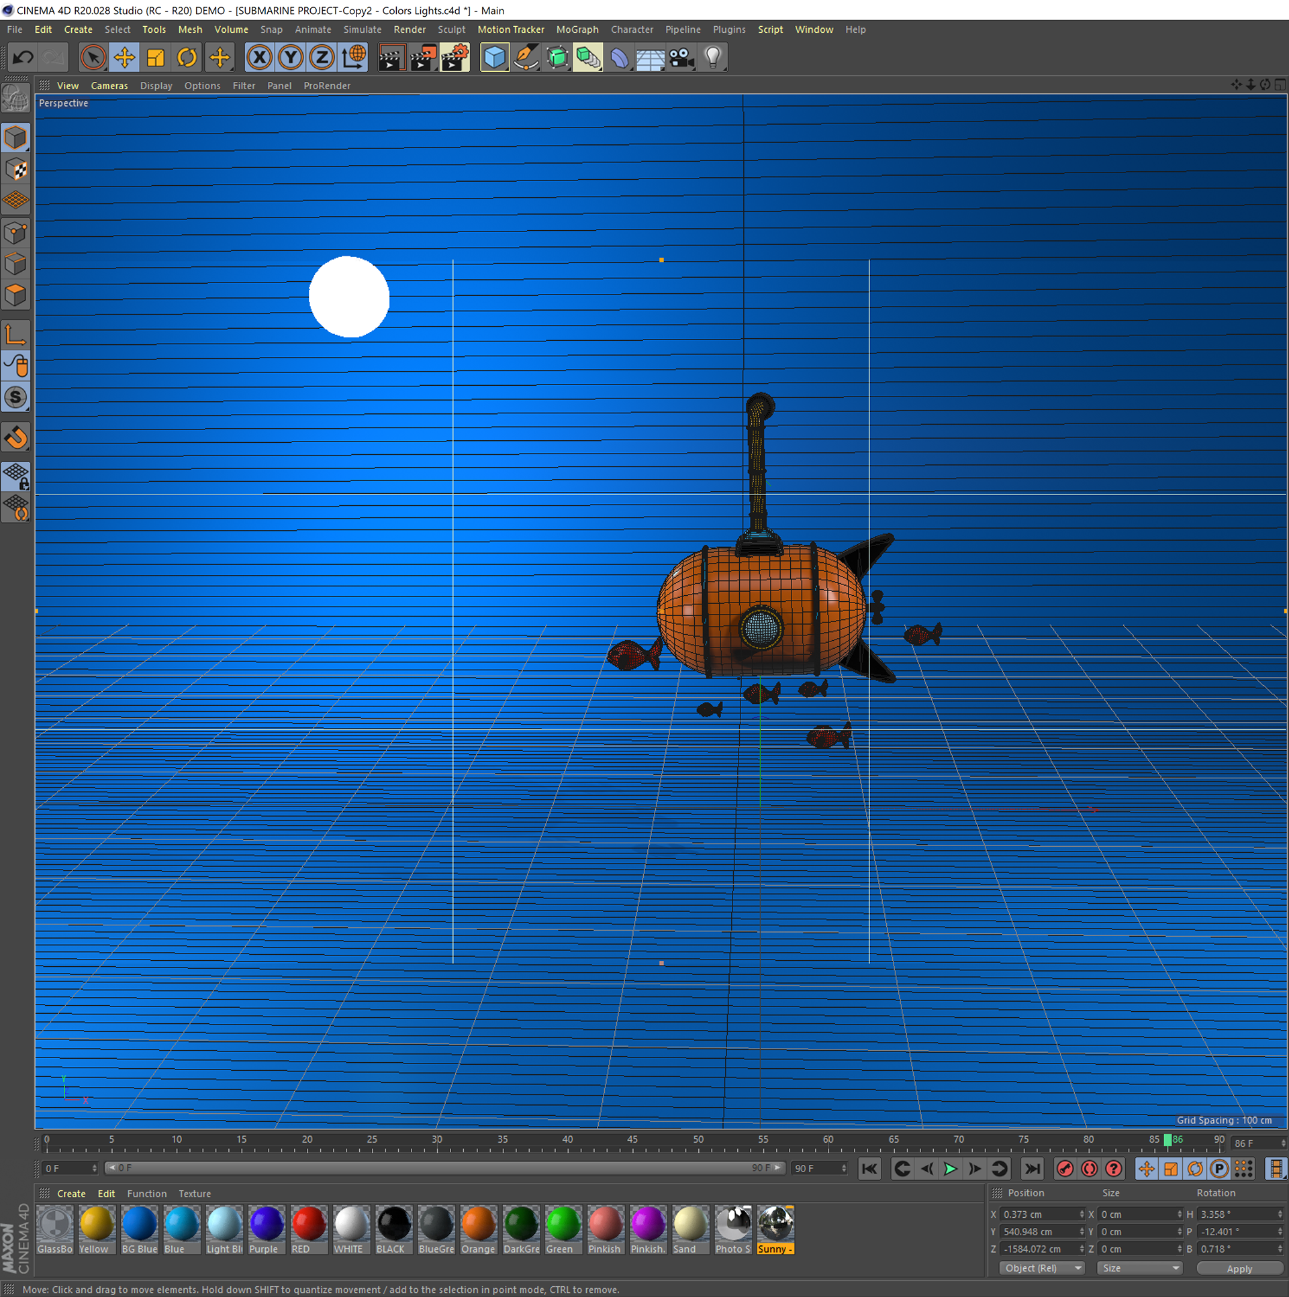Add a Cube primitive object
Screen dimensions: 1289x1297
click(x=494, y=58)
